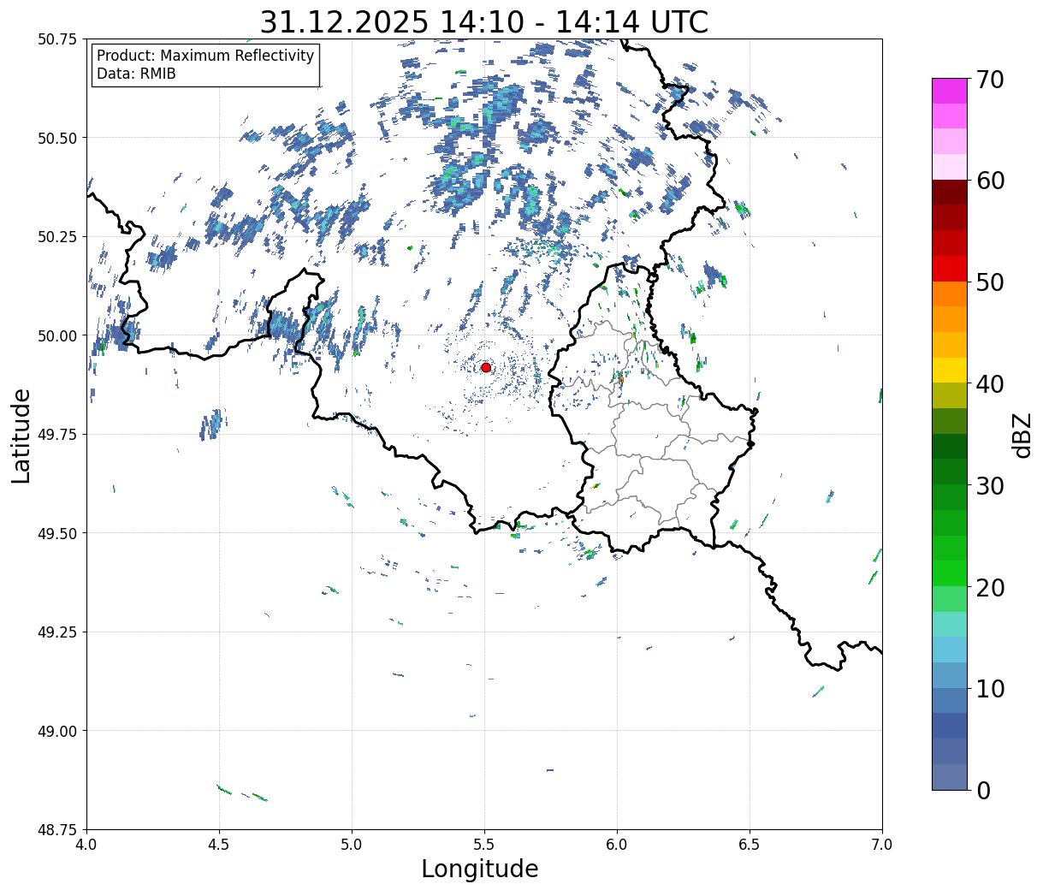Click the colorbar tick label 0
1043x890 pixels.
click(982, 790)
